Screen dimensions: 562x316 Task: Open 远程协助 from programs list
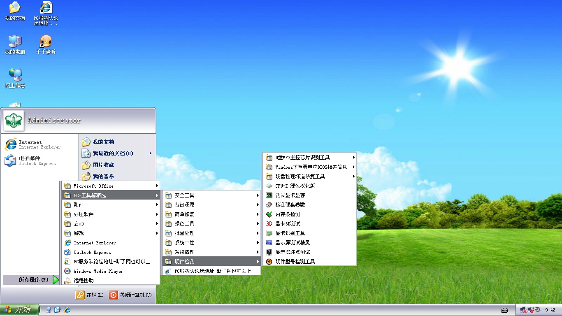point(110,281)
